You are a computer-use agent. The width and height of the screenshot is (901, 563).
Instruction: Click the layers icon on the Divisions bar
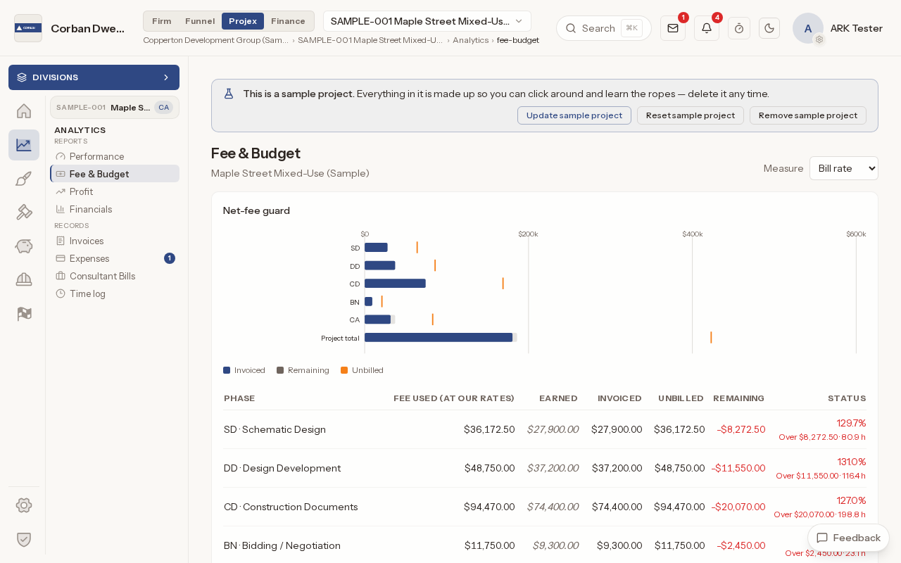(22, 77)
